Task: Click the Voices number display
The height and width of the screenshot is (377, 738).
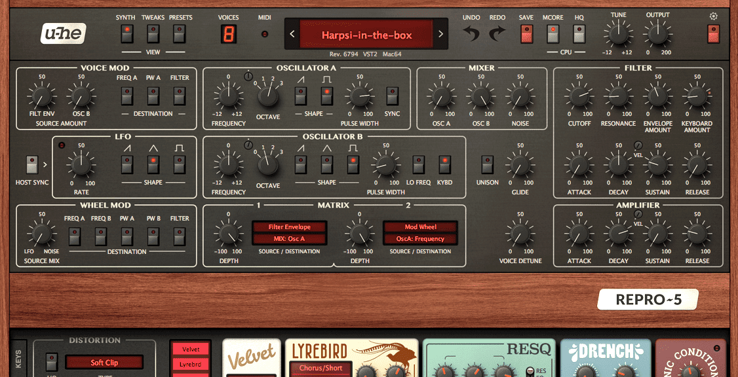Action: 229,34
